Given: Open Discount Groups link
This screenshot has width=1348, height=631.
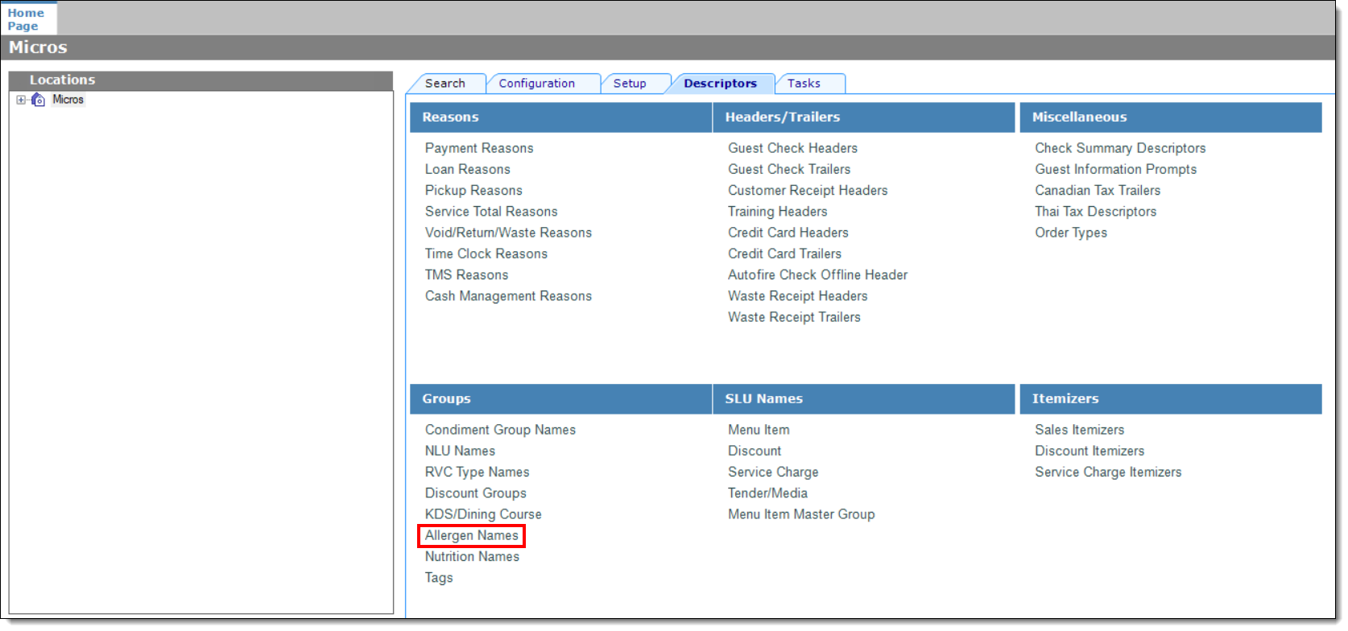Looking at the screenshot, I should coord(476,493).
